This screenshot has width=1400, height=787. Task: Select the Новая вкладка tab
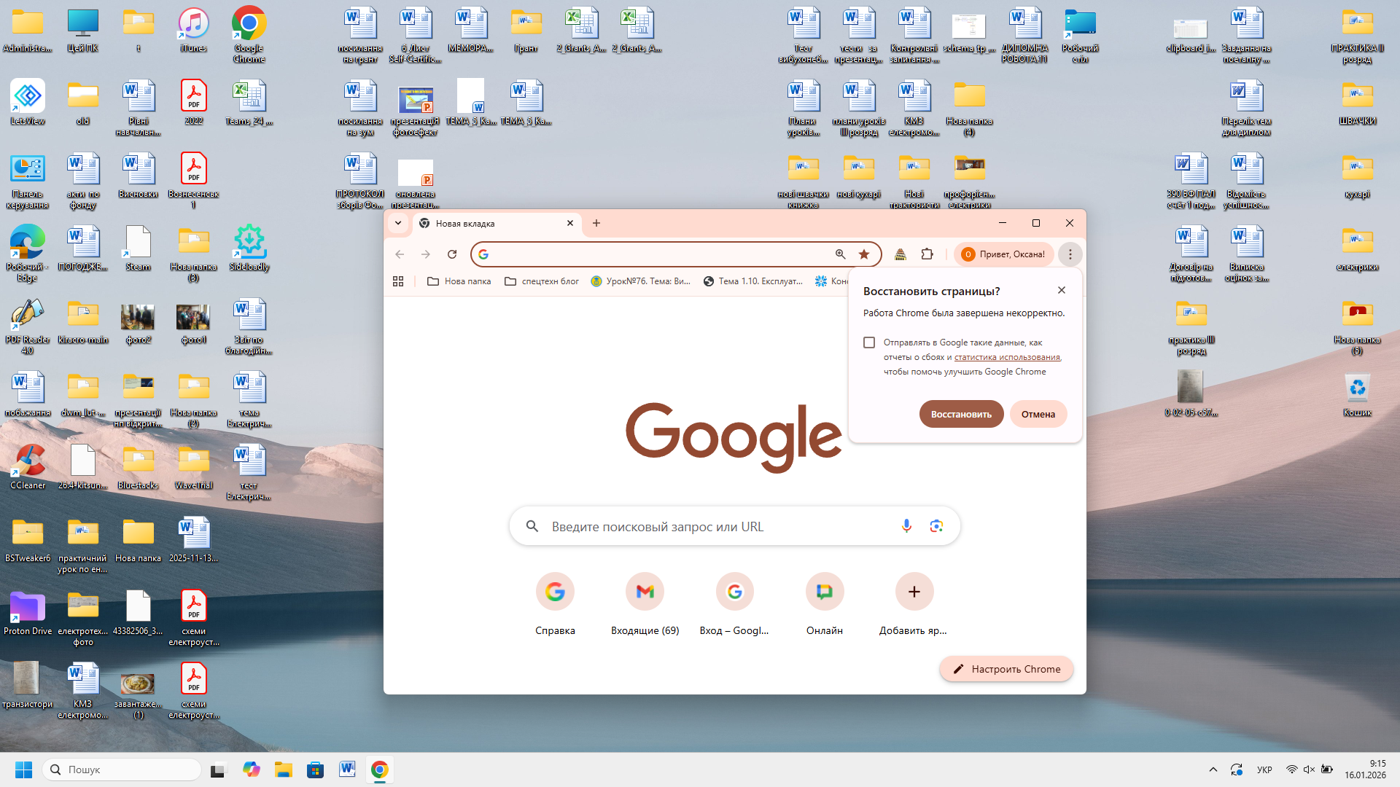coord(489,224)
